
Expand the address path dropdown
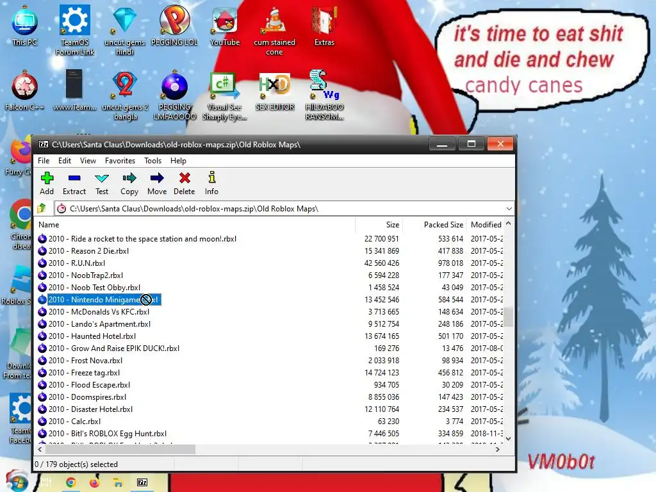pos(509,208)
